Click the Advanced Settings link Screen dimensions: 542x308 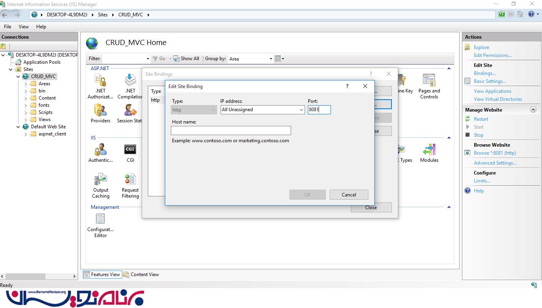[495, 163]
